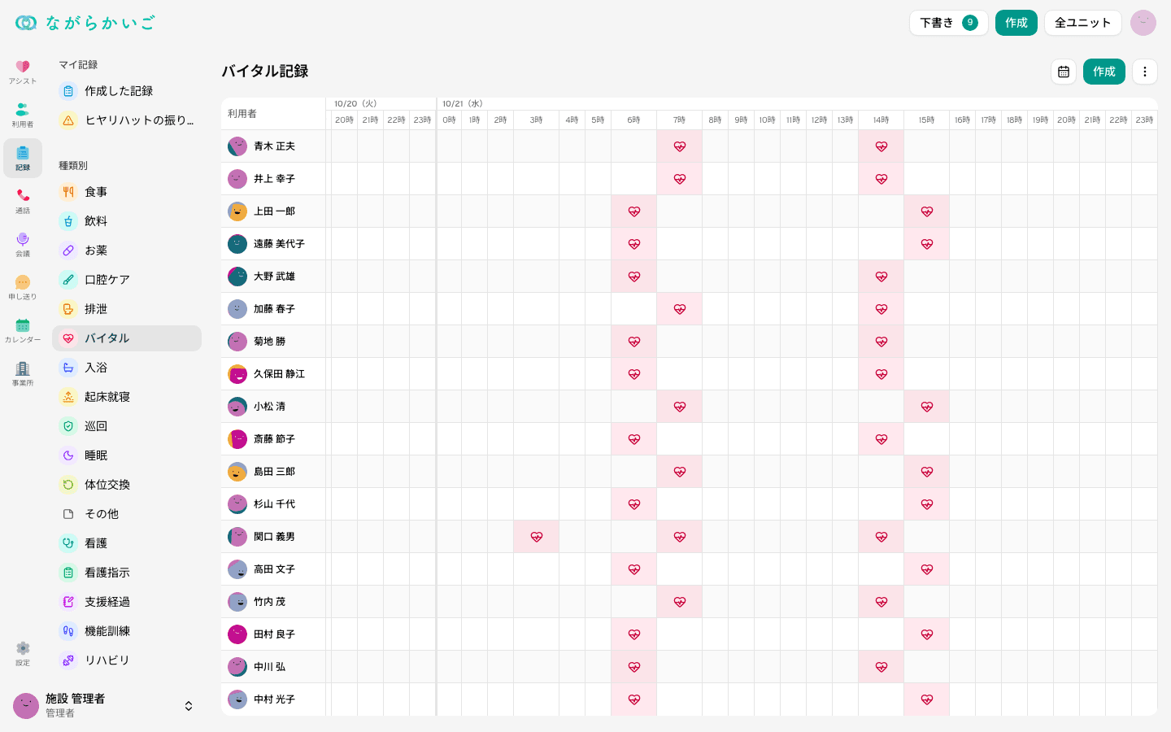The height and width of the screenshot is (732, 1171).
Task: Open the 会議 meeting icon
Action: [x=23, y=244]
